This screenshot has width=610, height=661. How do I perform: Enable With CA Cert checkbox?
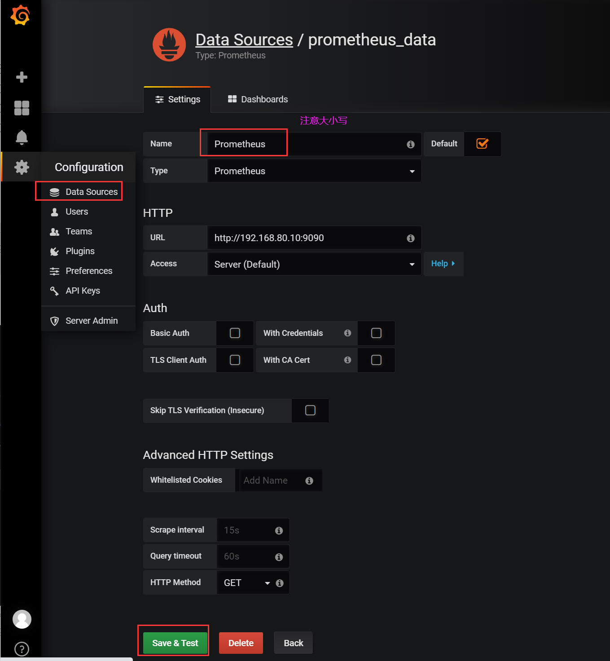pyautogui.click(x=376, y=360)
